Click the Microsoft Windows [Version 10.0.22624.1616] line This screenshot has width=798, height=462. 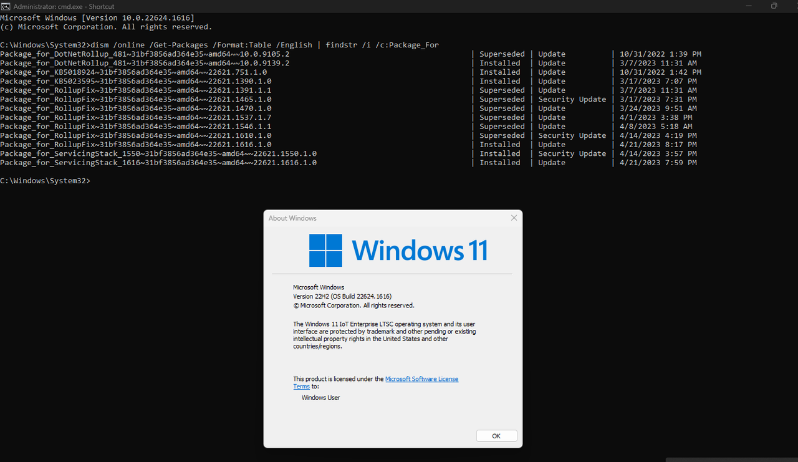97,18
